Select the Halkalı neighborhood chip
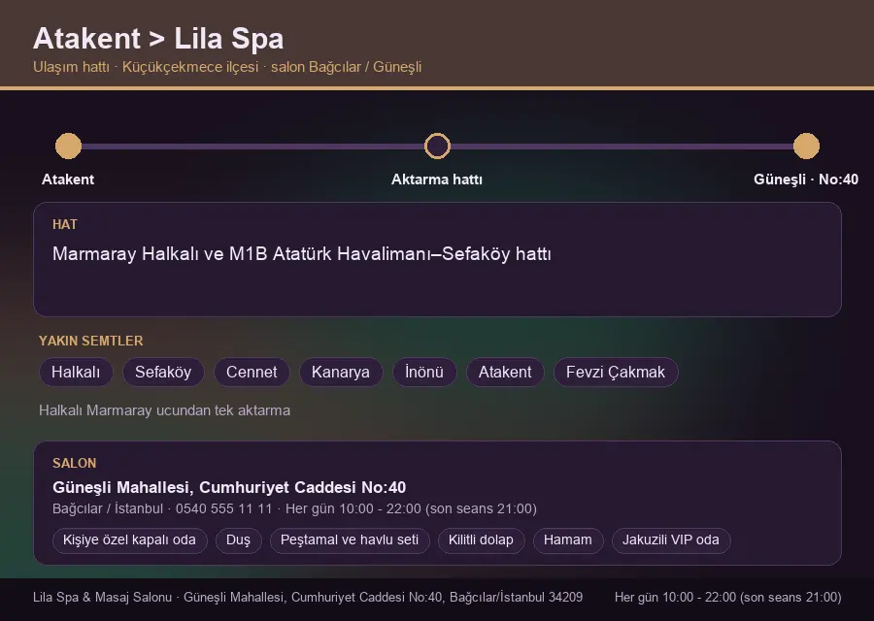Screen dimensions: 874x621 point(76,372)
